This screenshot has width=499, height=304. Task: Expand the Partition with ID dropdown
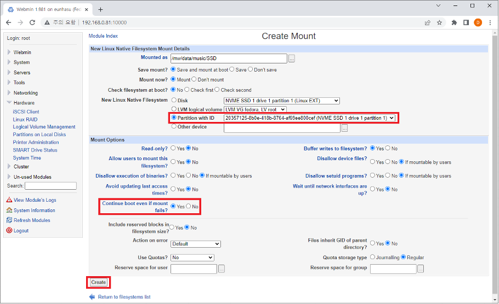tap(309, 118)
